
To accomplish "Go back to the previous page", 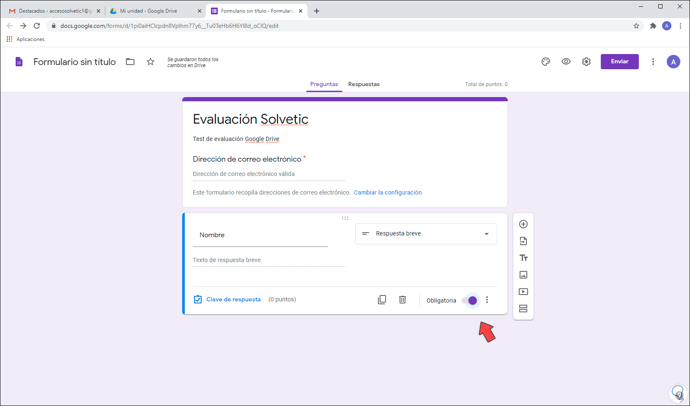I will tap(10, 26).
